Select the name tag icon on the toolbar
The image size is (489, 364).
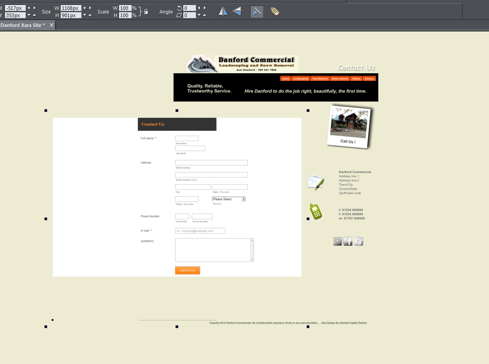(x=275, y=11)
